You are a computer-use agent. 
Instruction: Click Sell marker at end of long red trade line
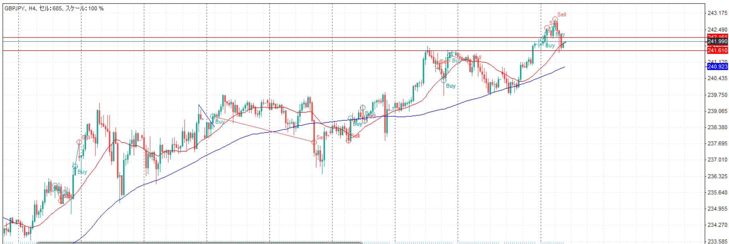(314, 142)
